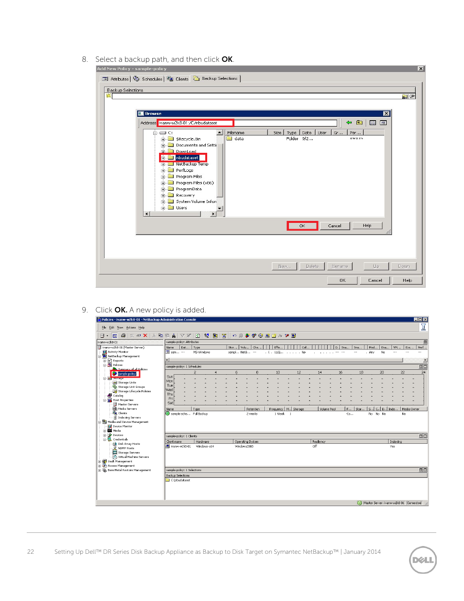Select sample-policy in the Policies tree

(x=126, y=374)
